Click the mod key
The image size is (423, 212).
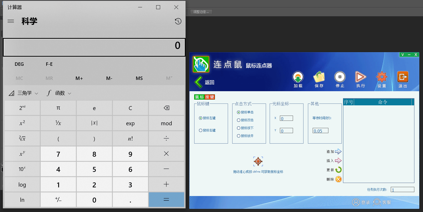(166, 123)
